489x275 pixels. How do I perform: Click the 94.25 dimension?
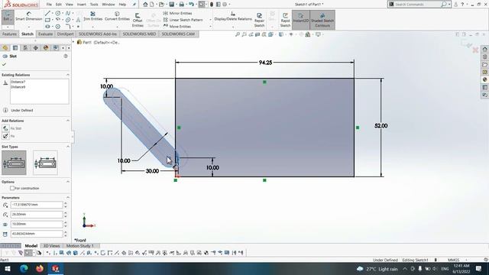[x=265, y=63]
